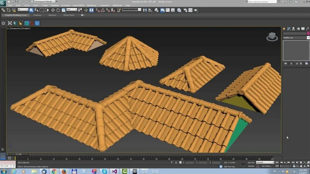
Task: Open the All selection filter dropdown
Action: click(x=23, y=10)
